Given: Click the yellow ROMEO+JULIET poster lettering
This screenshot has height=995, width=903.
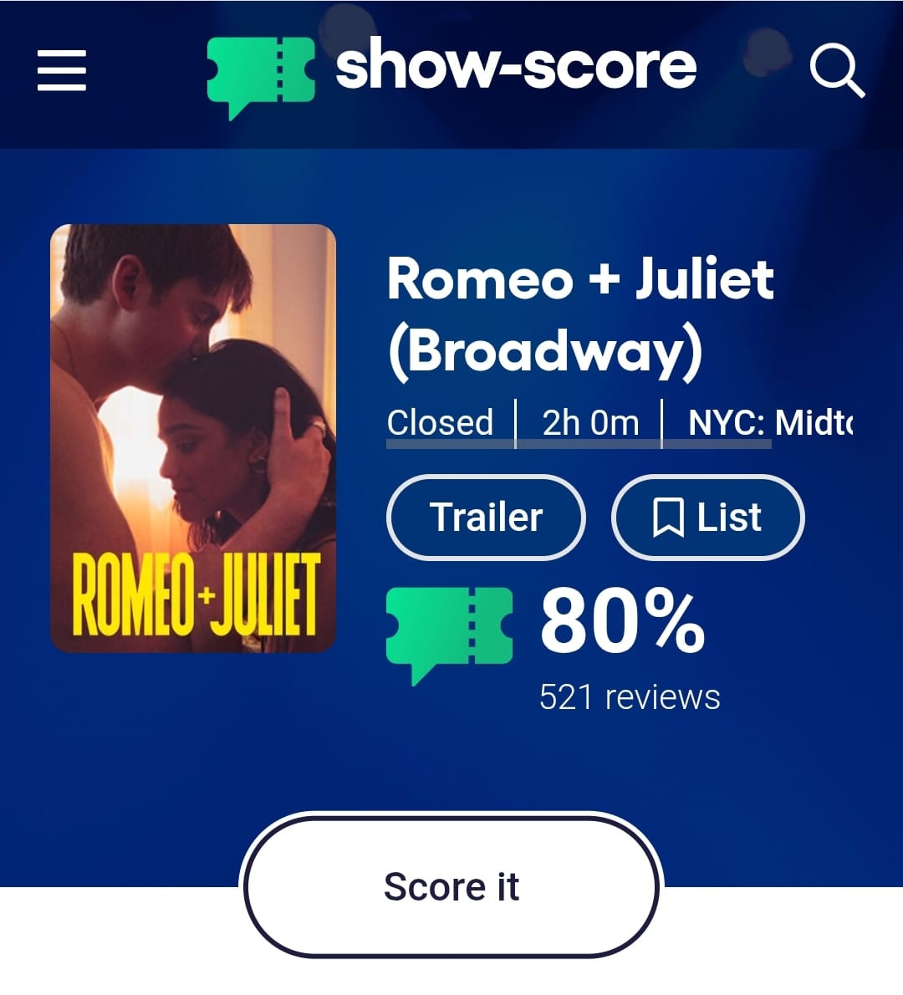Looking at the screenshot, I should [196, 594].
